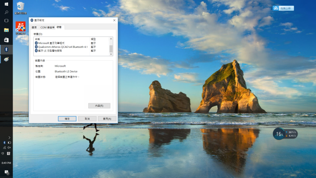Click the Wi-Fi network tray icon

tap(4, 148)
